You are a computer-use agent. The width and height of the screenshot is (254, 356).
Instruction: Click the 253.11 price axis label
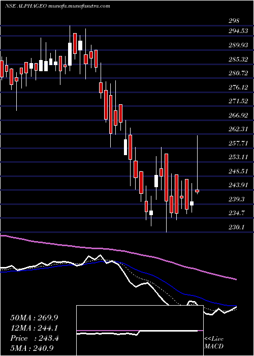(238, 157)
